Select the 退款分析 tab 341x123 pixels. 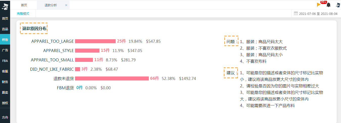coord(51,5)
